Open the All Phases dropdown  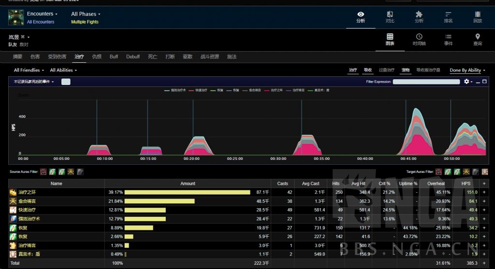pos(86,14)
